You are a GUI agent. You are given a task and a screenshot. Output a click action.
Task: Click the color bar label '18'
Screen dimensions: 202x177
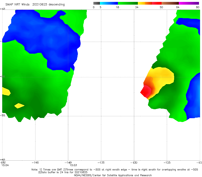pyautogui.click(x=117, y=7)
